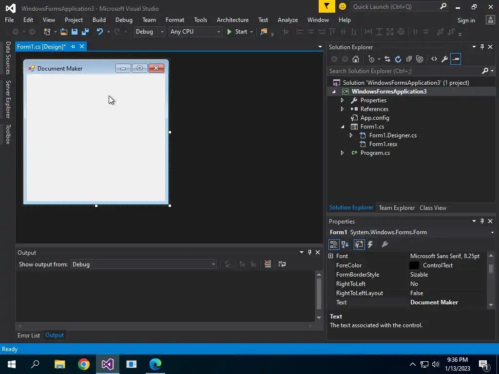Toggle the Preview Selected Items button
This screenshot has height=374, width=499.
click(456, 59)
